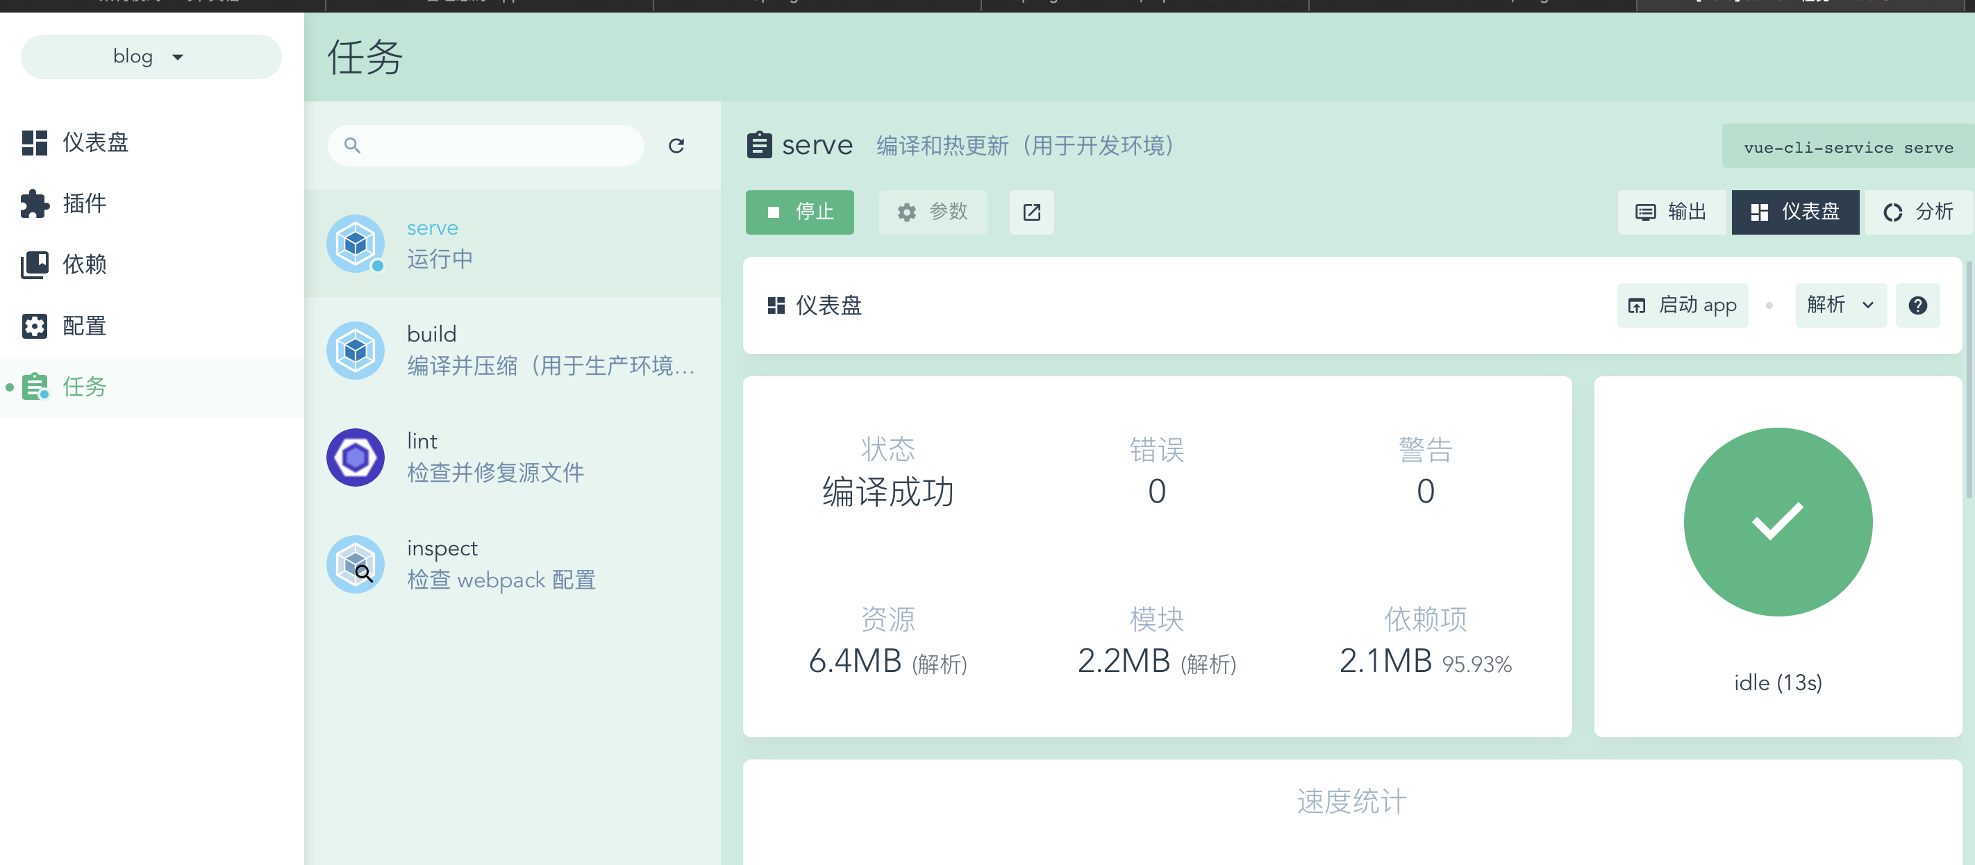This screenshot has height=865, width=1975.
Task: Expand the 解析 size mode dropdown
Action: [1840, 305]
